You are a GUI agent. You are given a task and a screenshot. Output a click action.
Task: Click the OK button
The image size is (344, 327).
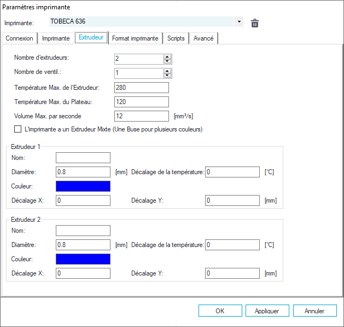(x=220, y=311)
